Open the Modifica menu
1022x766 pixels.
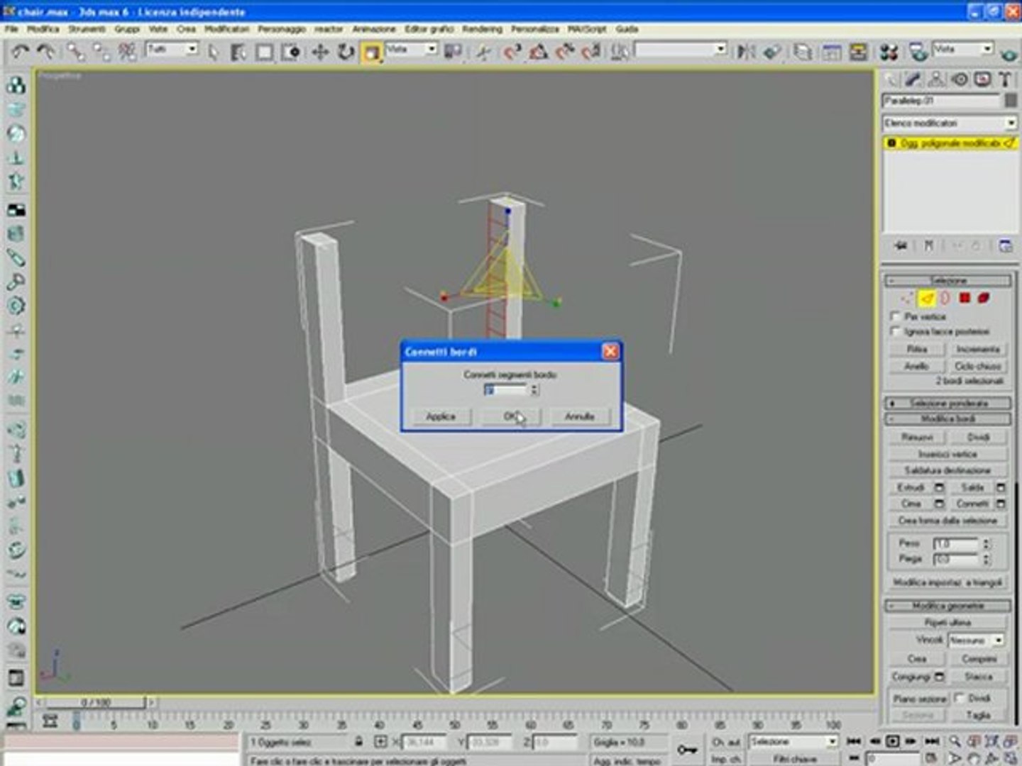point(43,29)
